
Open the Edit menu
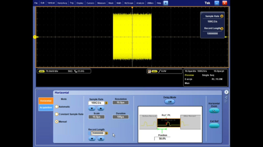click(42, 3)
